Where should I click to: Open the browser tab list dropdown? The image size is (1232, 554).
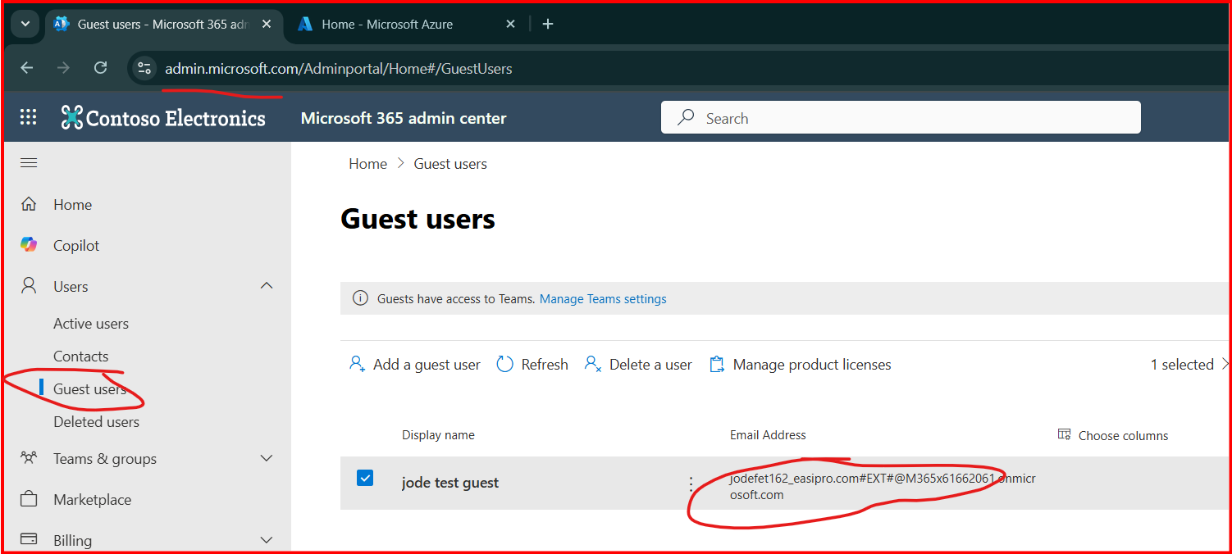(25, 24)
